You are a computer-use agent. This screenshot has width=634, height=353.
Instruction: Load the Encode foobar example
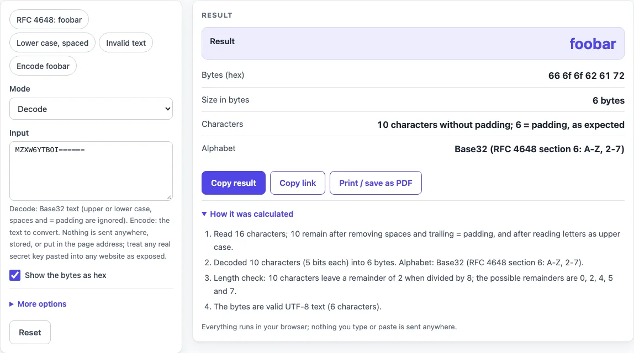tap(43, 66)
